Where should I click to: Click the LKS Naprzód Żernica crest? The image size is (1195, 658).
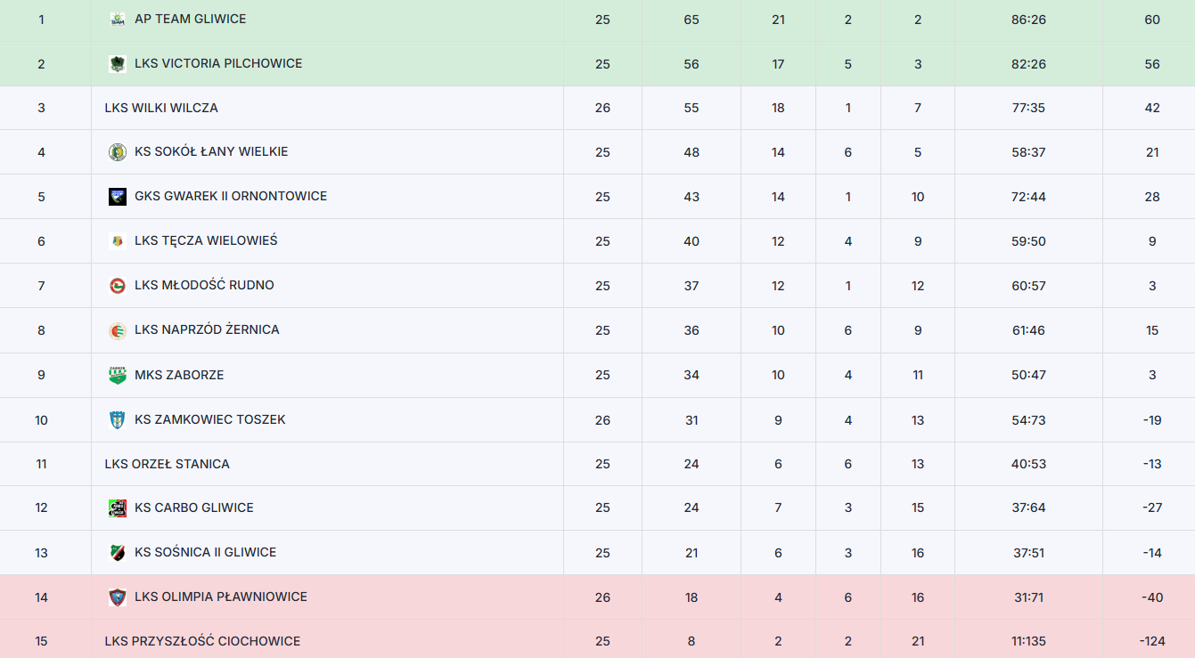pyautogui.click(x=117, y=330)
